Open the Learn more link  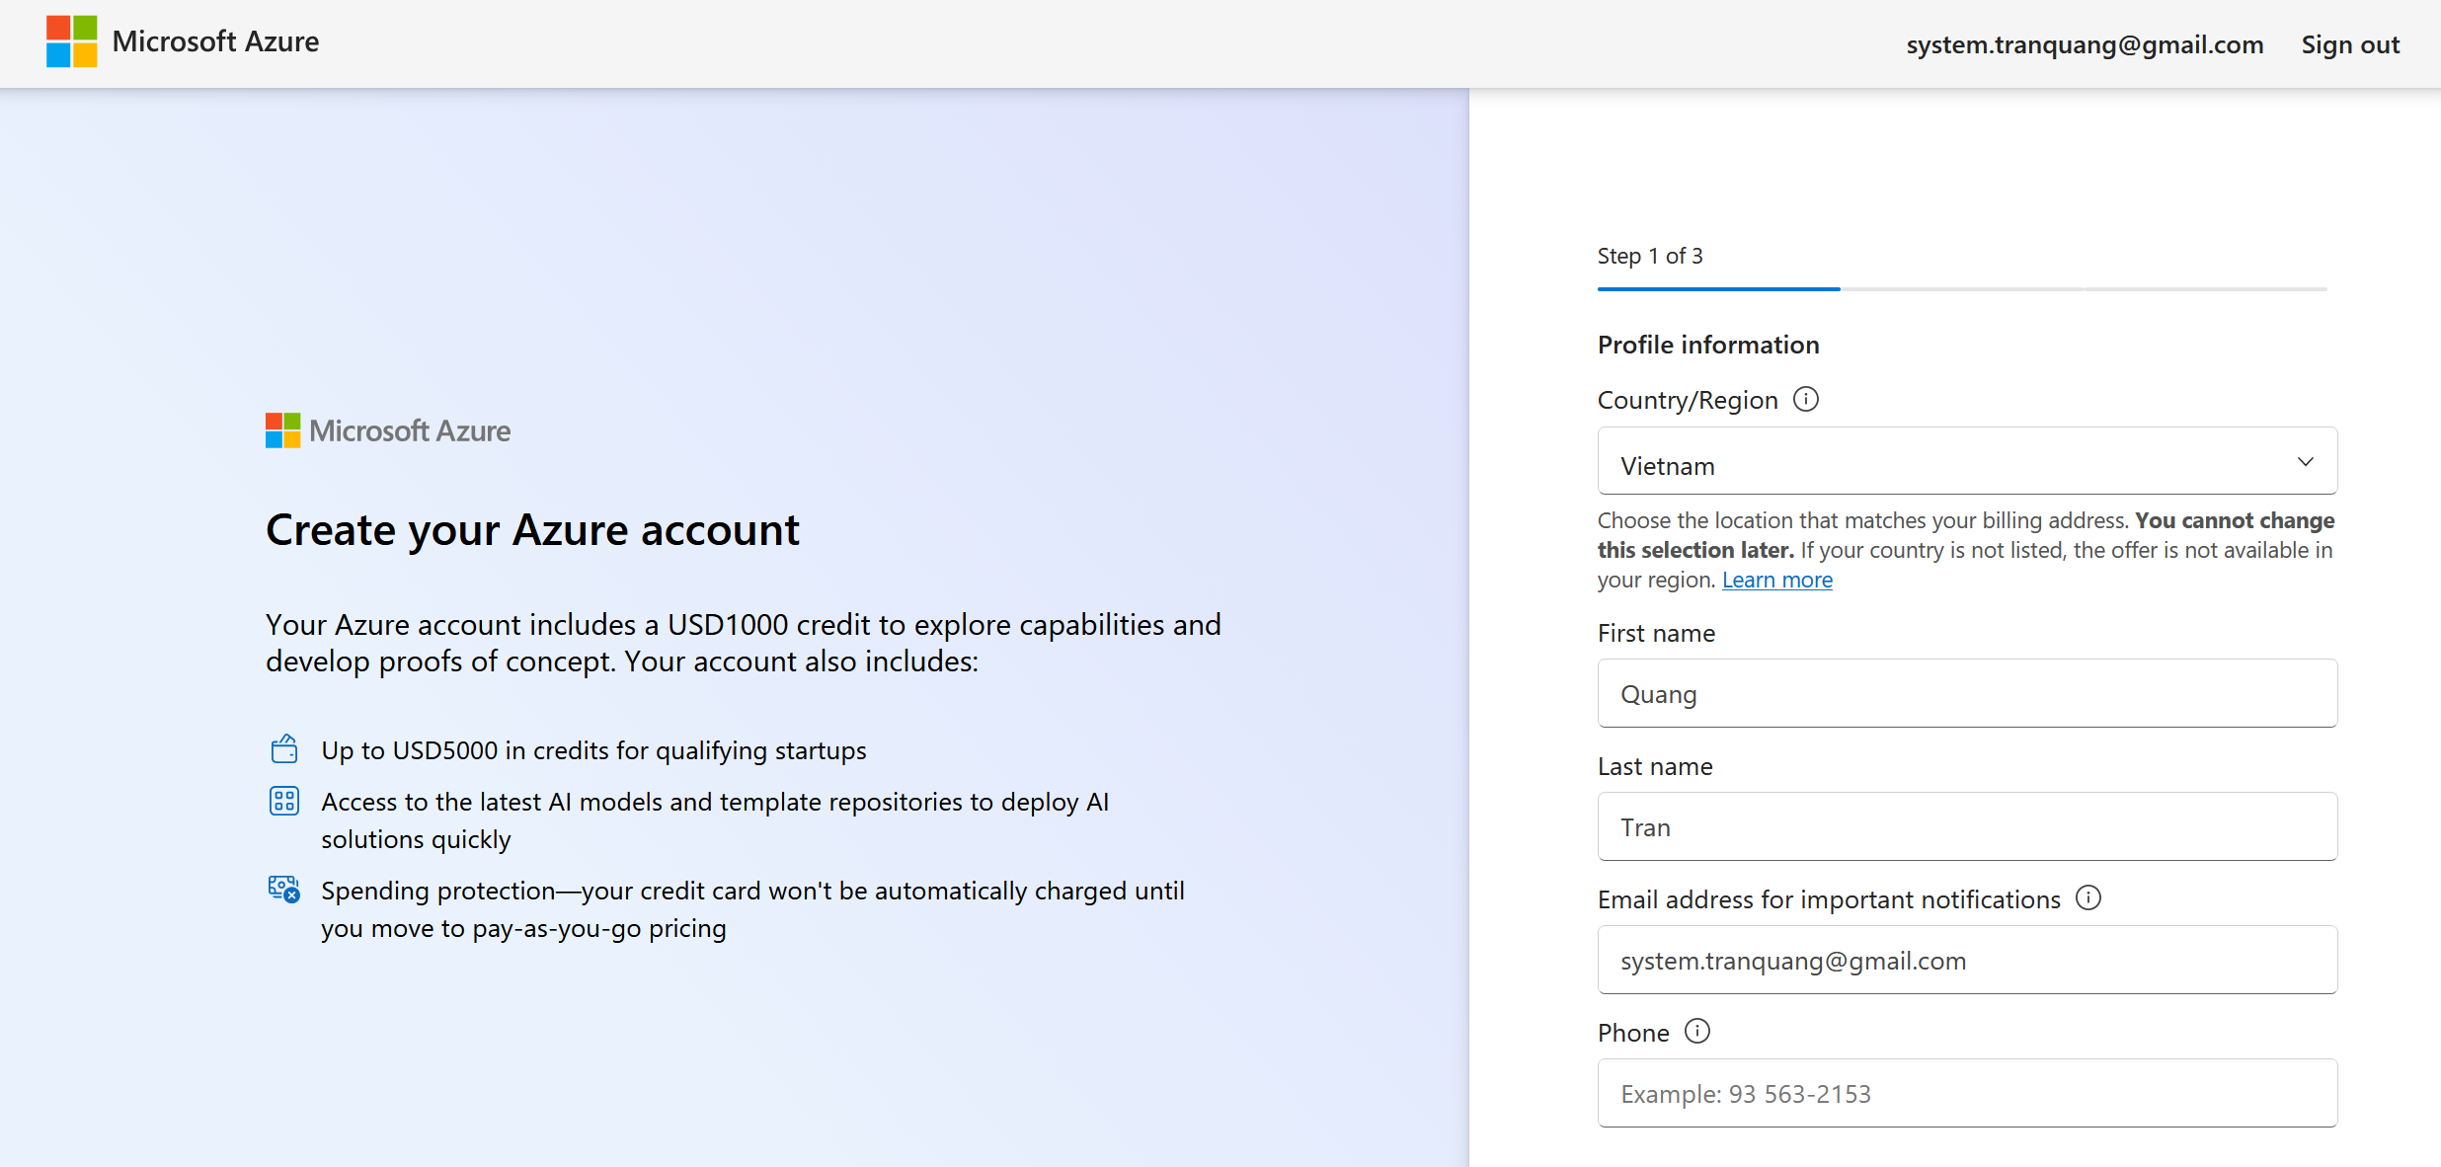click(x=1777, y=580)
